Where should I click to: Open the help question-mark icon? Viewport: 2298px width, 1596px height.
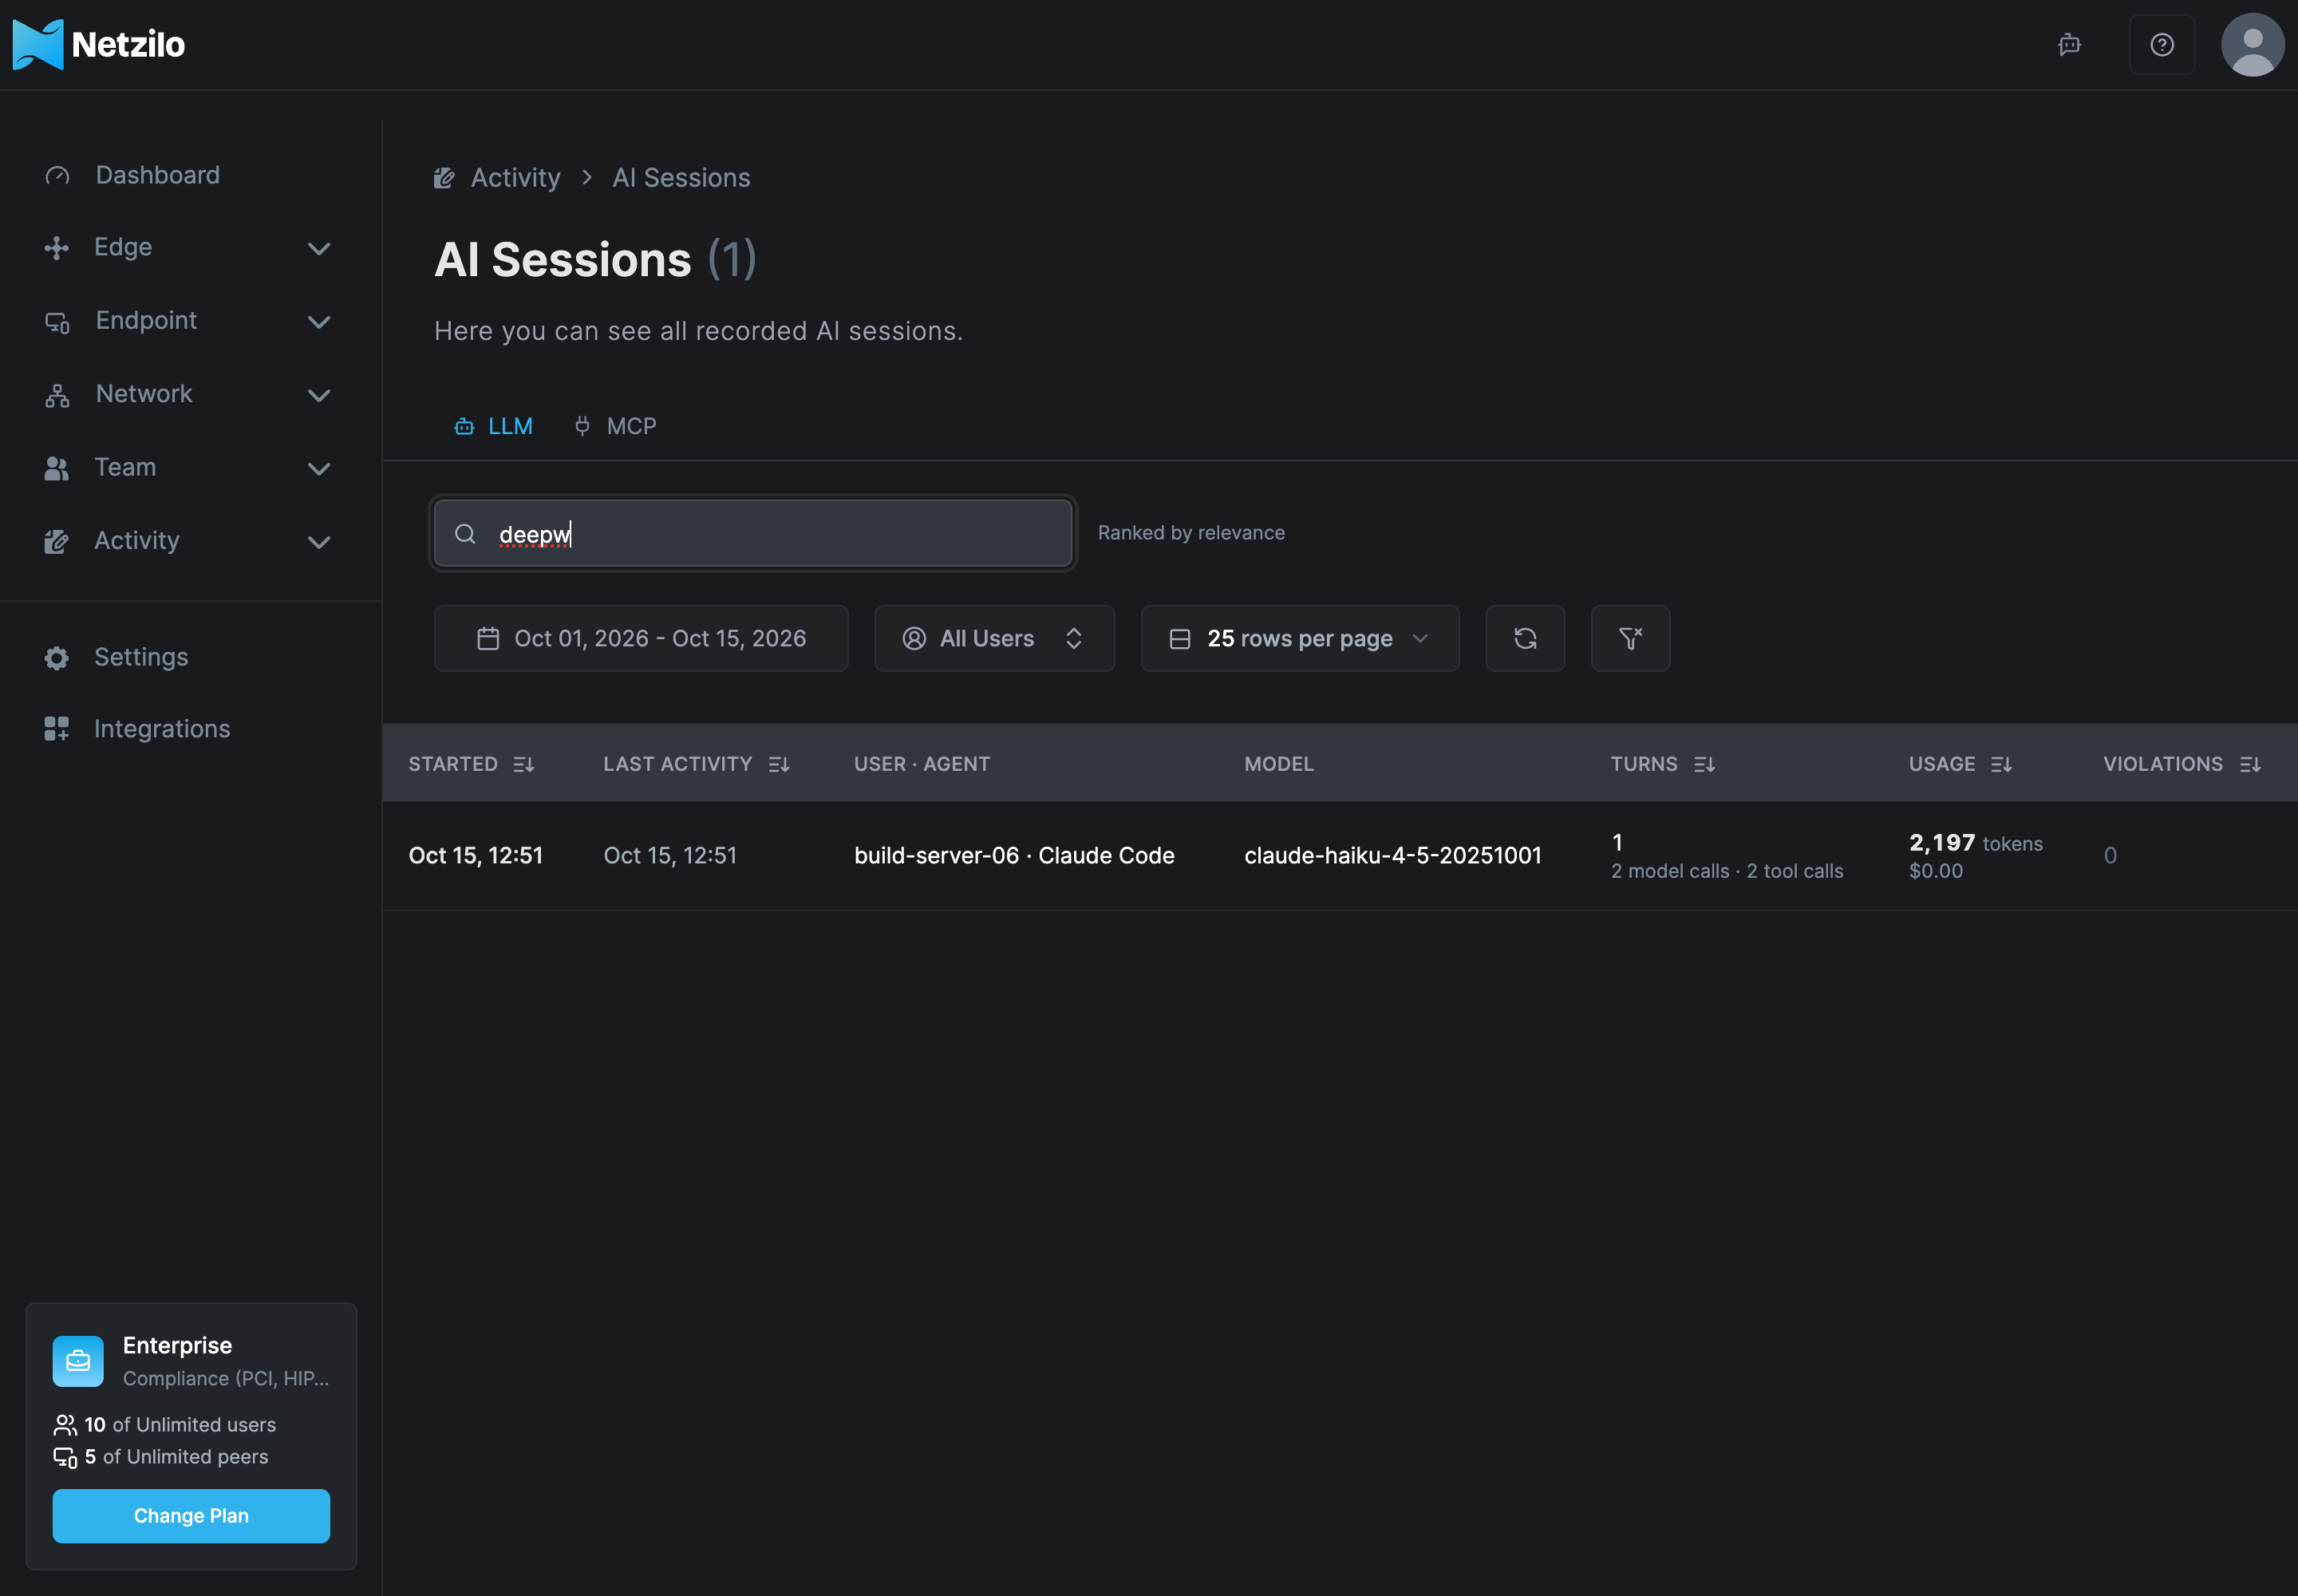click(2161, 44)
